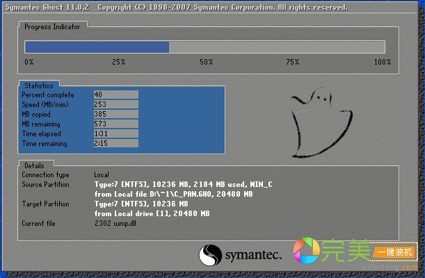Click the 100% marker label
425x278 pixels.
[382, 63]
